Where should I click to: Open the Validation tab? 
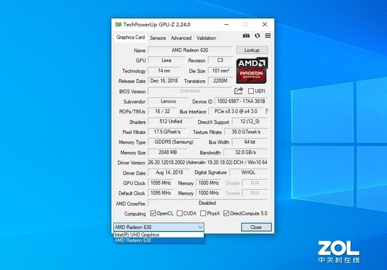pyautogui.click(x=206, y=38)
